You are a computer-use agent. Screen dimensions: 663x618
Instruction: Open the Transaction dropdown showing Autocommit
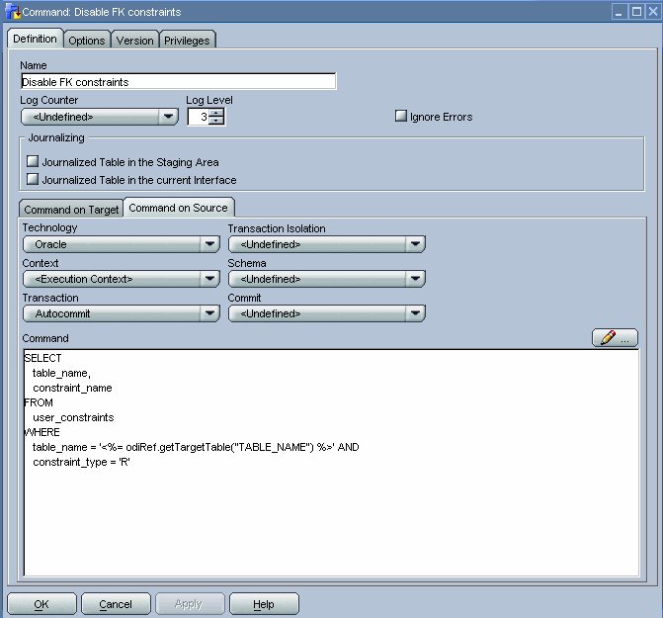coord(122,313)
